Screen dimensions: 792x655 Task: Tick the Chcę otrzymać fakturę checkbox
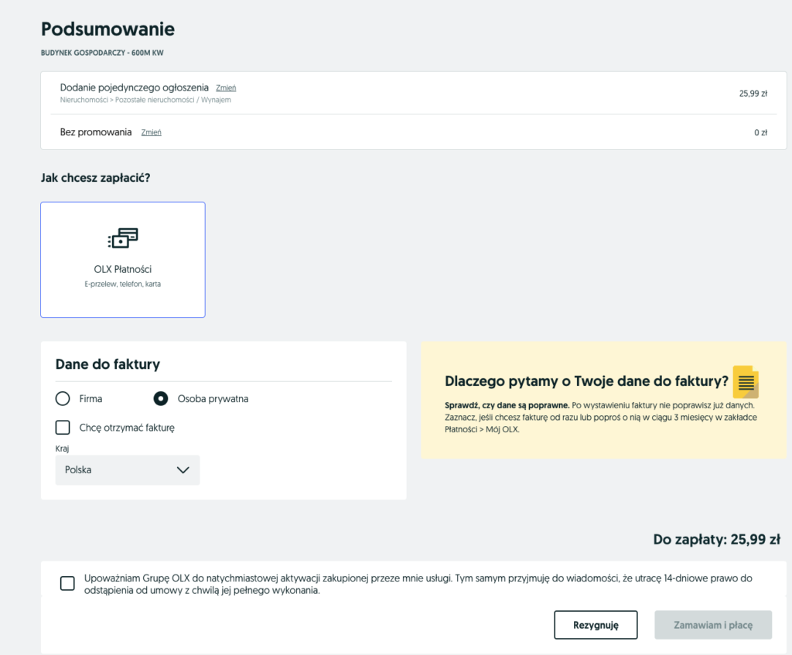pyautogui.click(x=63, y=427)
